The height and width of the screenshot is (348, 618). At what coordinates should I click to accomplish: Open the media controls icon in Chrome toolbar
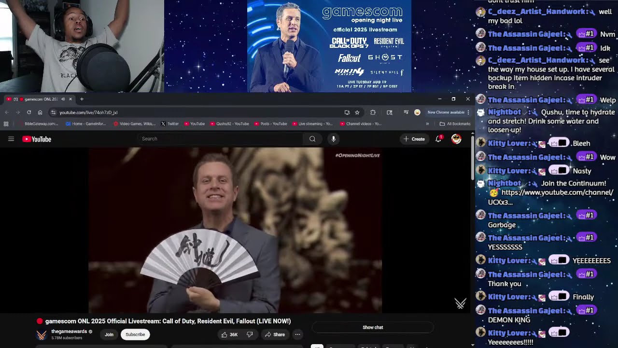(x=406, y=112)
